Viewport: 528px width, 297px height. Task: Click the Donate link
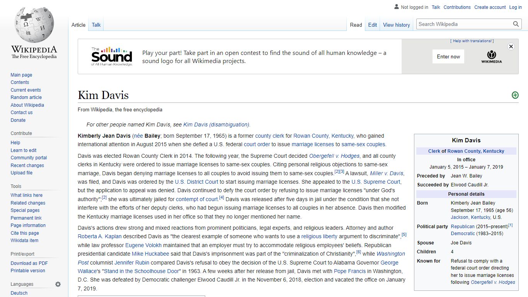(x=18, y=120)
